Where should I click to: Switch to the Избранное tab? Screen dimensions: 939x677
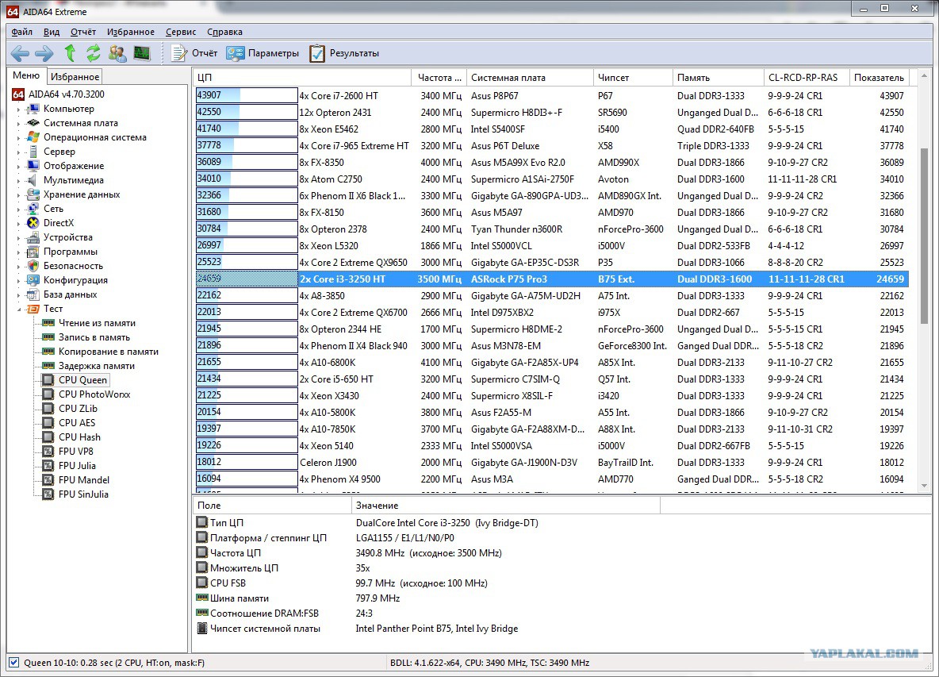coord(75,77)
